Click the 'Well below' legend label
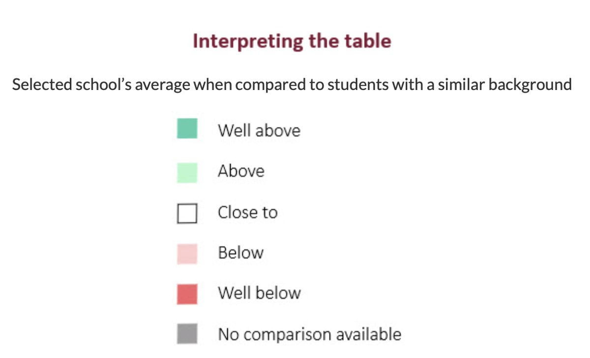This screenshot has height=358, width=590. point(260,293)
